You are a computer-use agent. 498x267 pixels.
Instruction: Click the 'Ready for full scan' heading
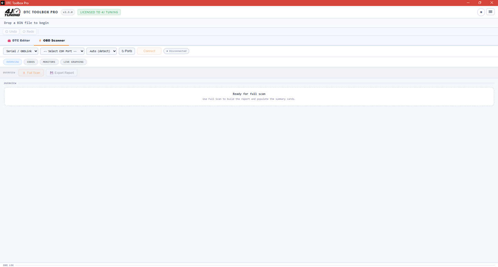(249, 94)
